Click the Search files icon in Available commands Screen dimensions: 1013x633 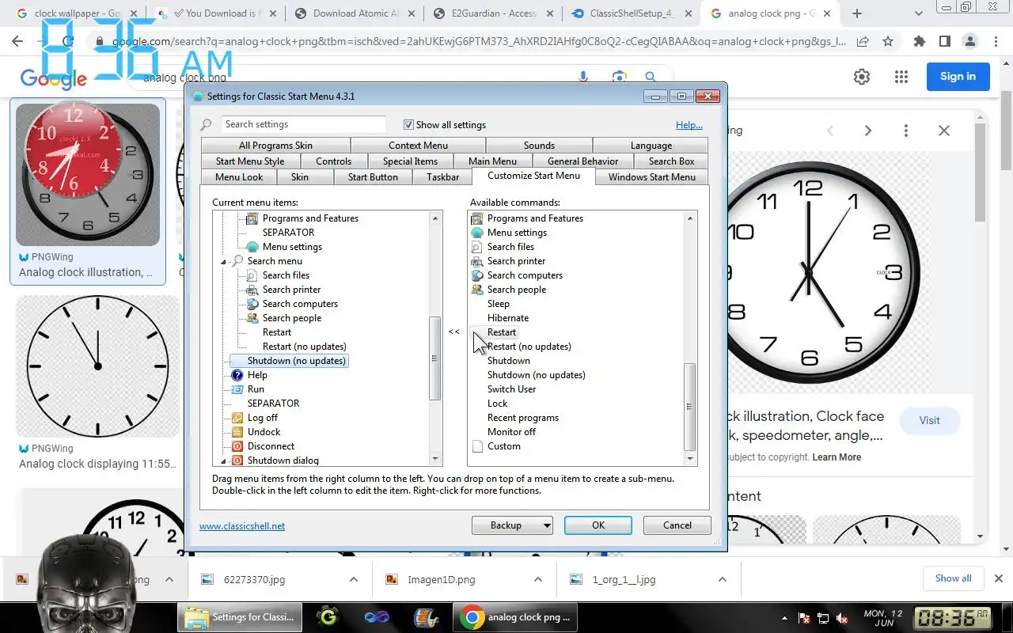(476, 247)
